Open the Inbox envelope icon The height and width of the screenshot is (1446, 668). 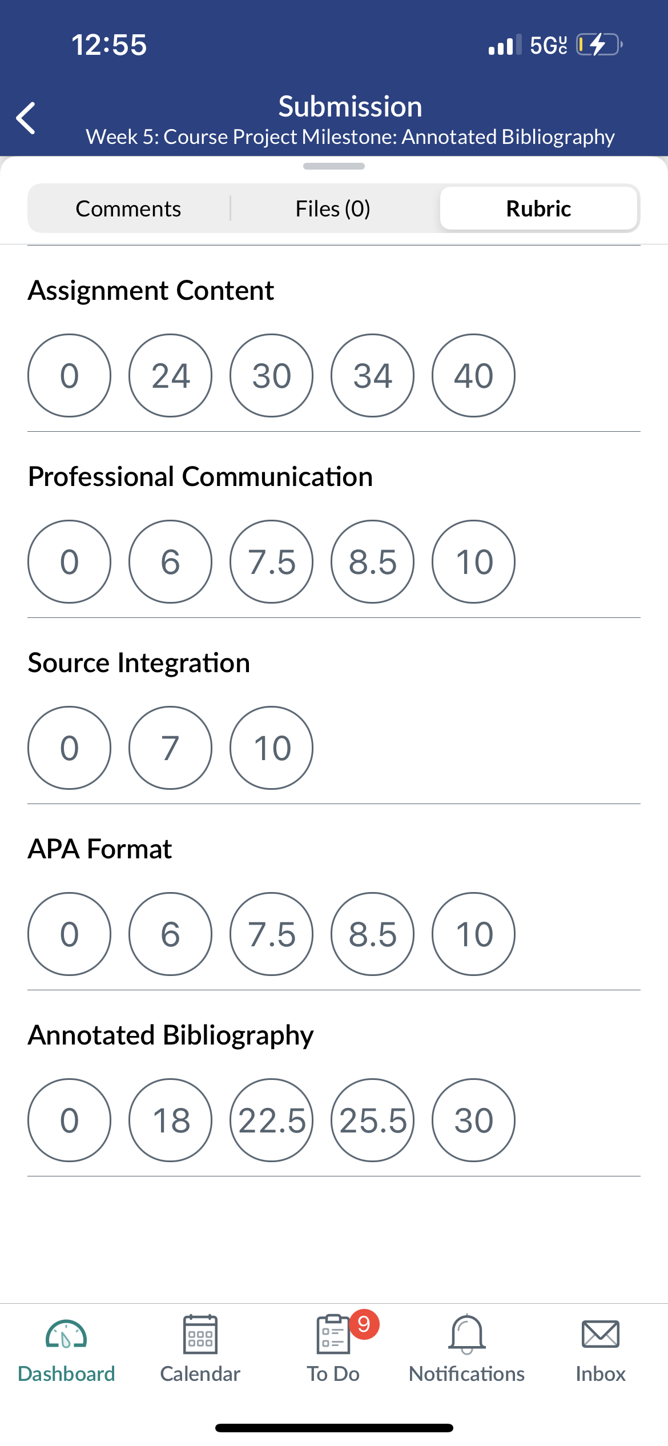(600, 1334)
